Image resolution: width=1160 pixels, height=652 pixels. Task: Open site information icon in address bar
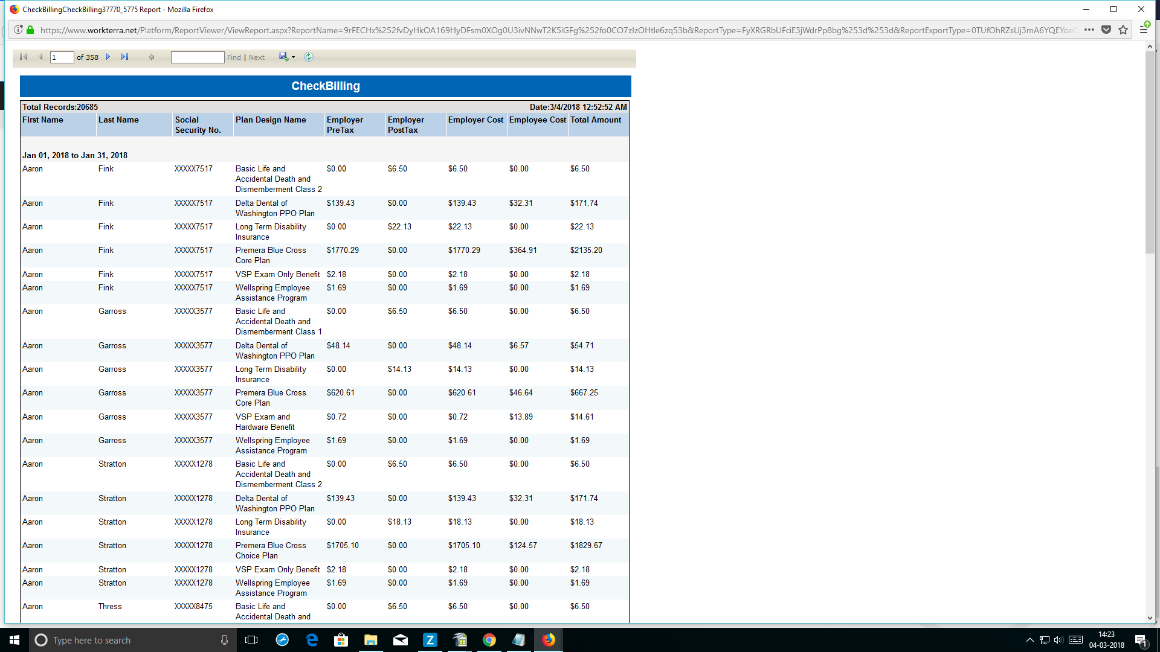coord(18,30)
